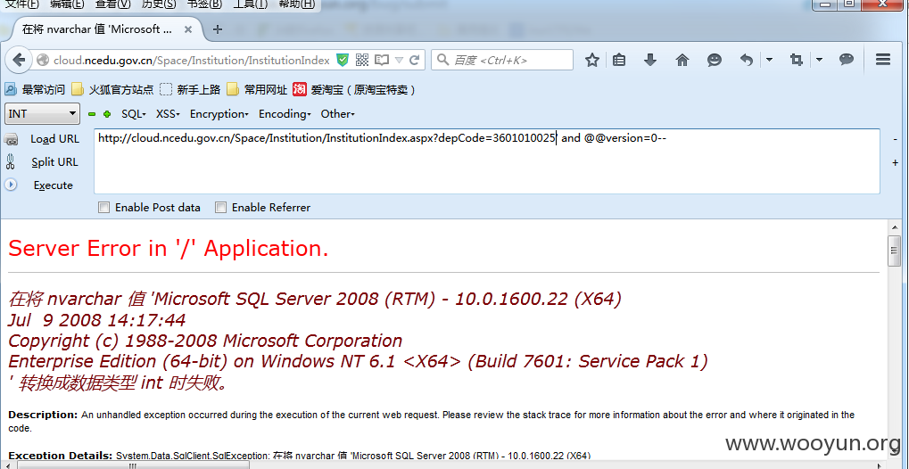Enable Referrer checkbox
Screen dimensions: 909x469
(220, 208)
